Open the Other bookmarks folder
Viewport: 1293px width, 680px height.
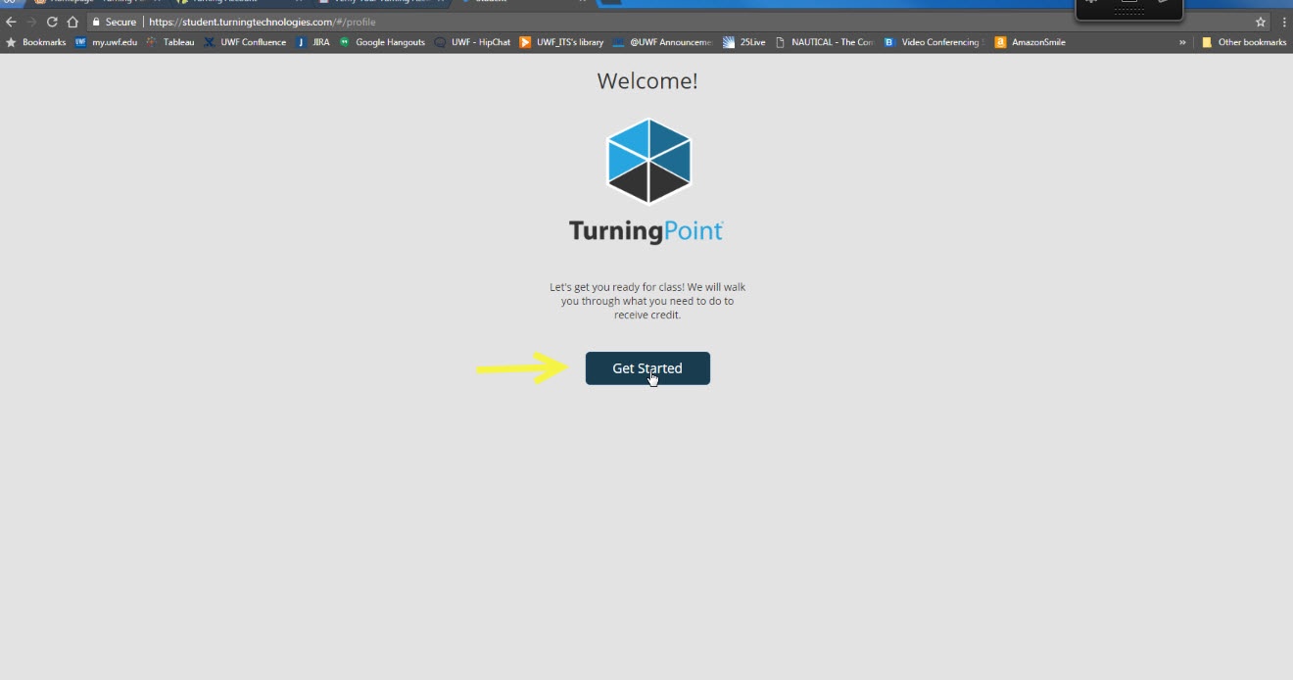click(1244, 42)
